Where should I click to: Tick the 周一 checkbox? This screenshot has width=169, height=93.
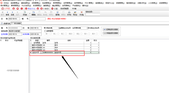[50, 34]
